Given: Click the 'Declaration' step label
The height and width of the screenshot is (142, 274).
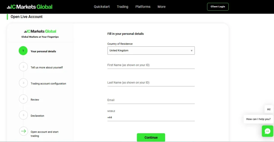Looking at the screenshot, I should [x=37, y=116].
